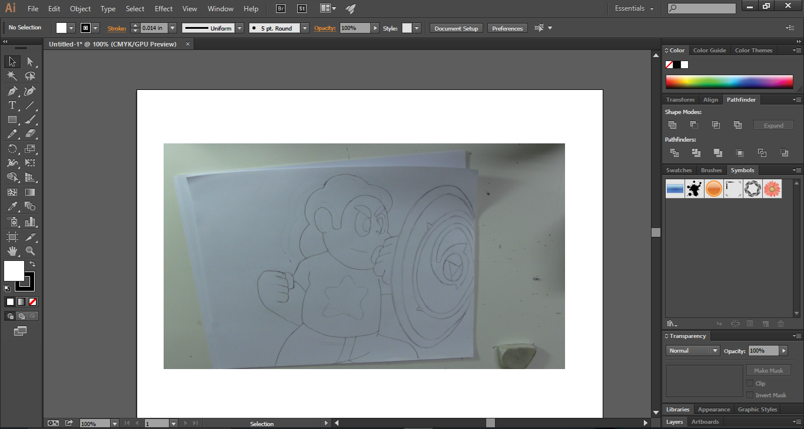804x429 pixels.
Task: Enable the Clip checkbox
Action: (750, 383)
